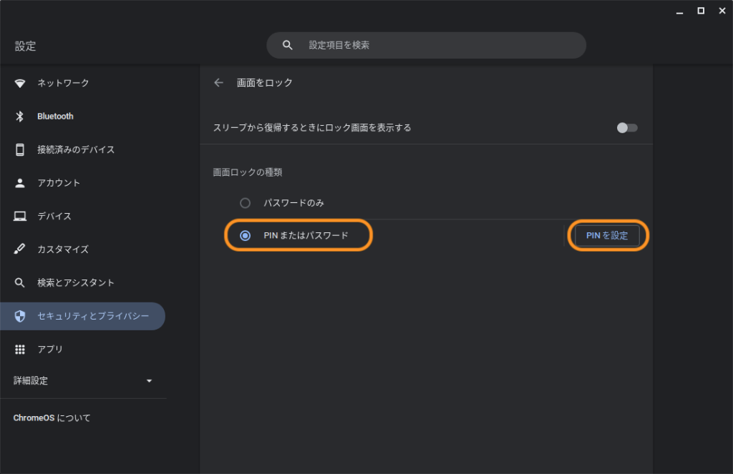This screenshot has height=474, width=733.
Task: Open ネットワーク settings section
Action: (x=63, y=83)
